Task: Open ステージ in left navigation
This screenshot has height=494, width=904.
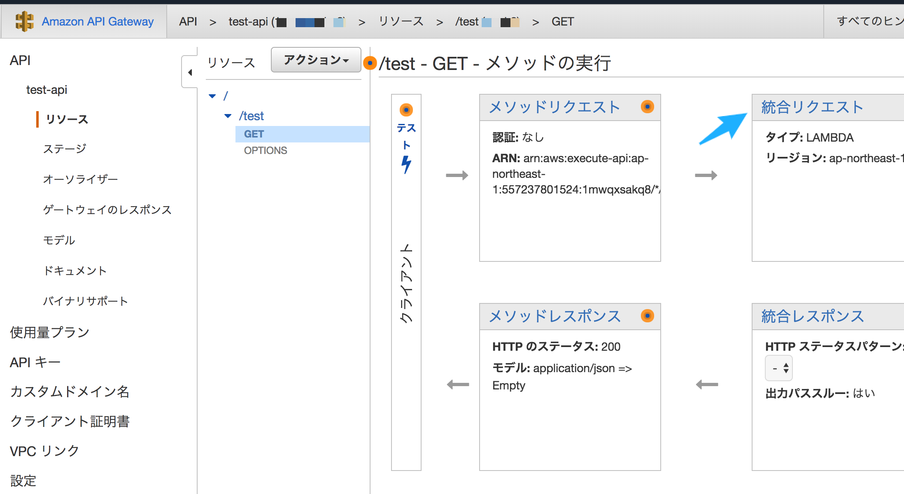Action: pyautogui.click(x=65, y=149)
